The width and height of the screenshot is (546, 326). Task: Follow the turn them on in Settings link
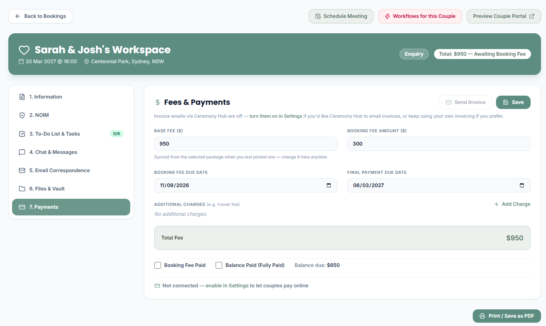point(276,116)
